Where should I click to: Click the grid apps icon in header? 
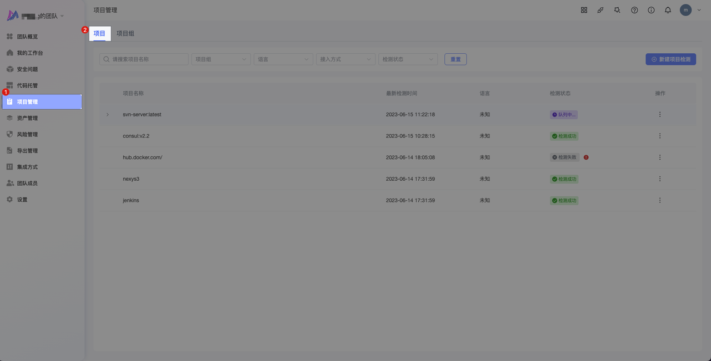click(584, 10)
